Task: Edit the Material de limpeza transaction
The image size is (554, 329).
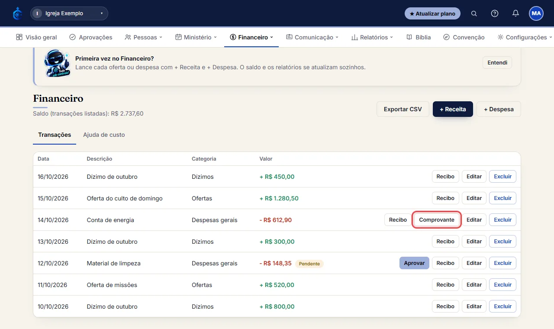Action: click(x=474, y=263)
